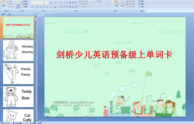Select the Teddy Bear slide thumbnail
Image resolution: width=194 pixels, height=124 pixels.
point(18,97)
